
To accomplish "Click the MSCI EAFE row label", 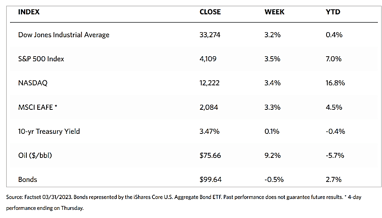I will (x=38, y=107).
